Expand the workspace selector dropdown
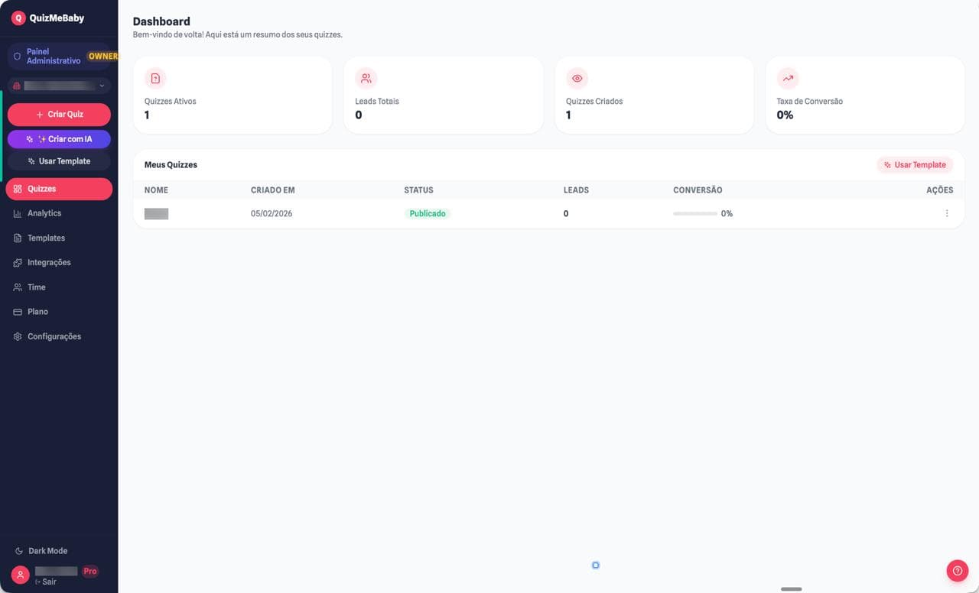The image size is (979, 593). point(101,85)
